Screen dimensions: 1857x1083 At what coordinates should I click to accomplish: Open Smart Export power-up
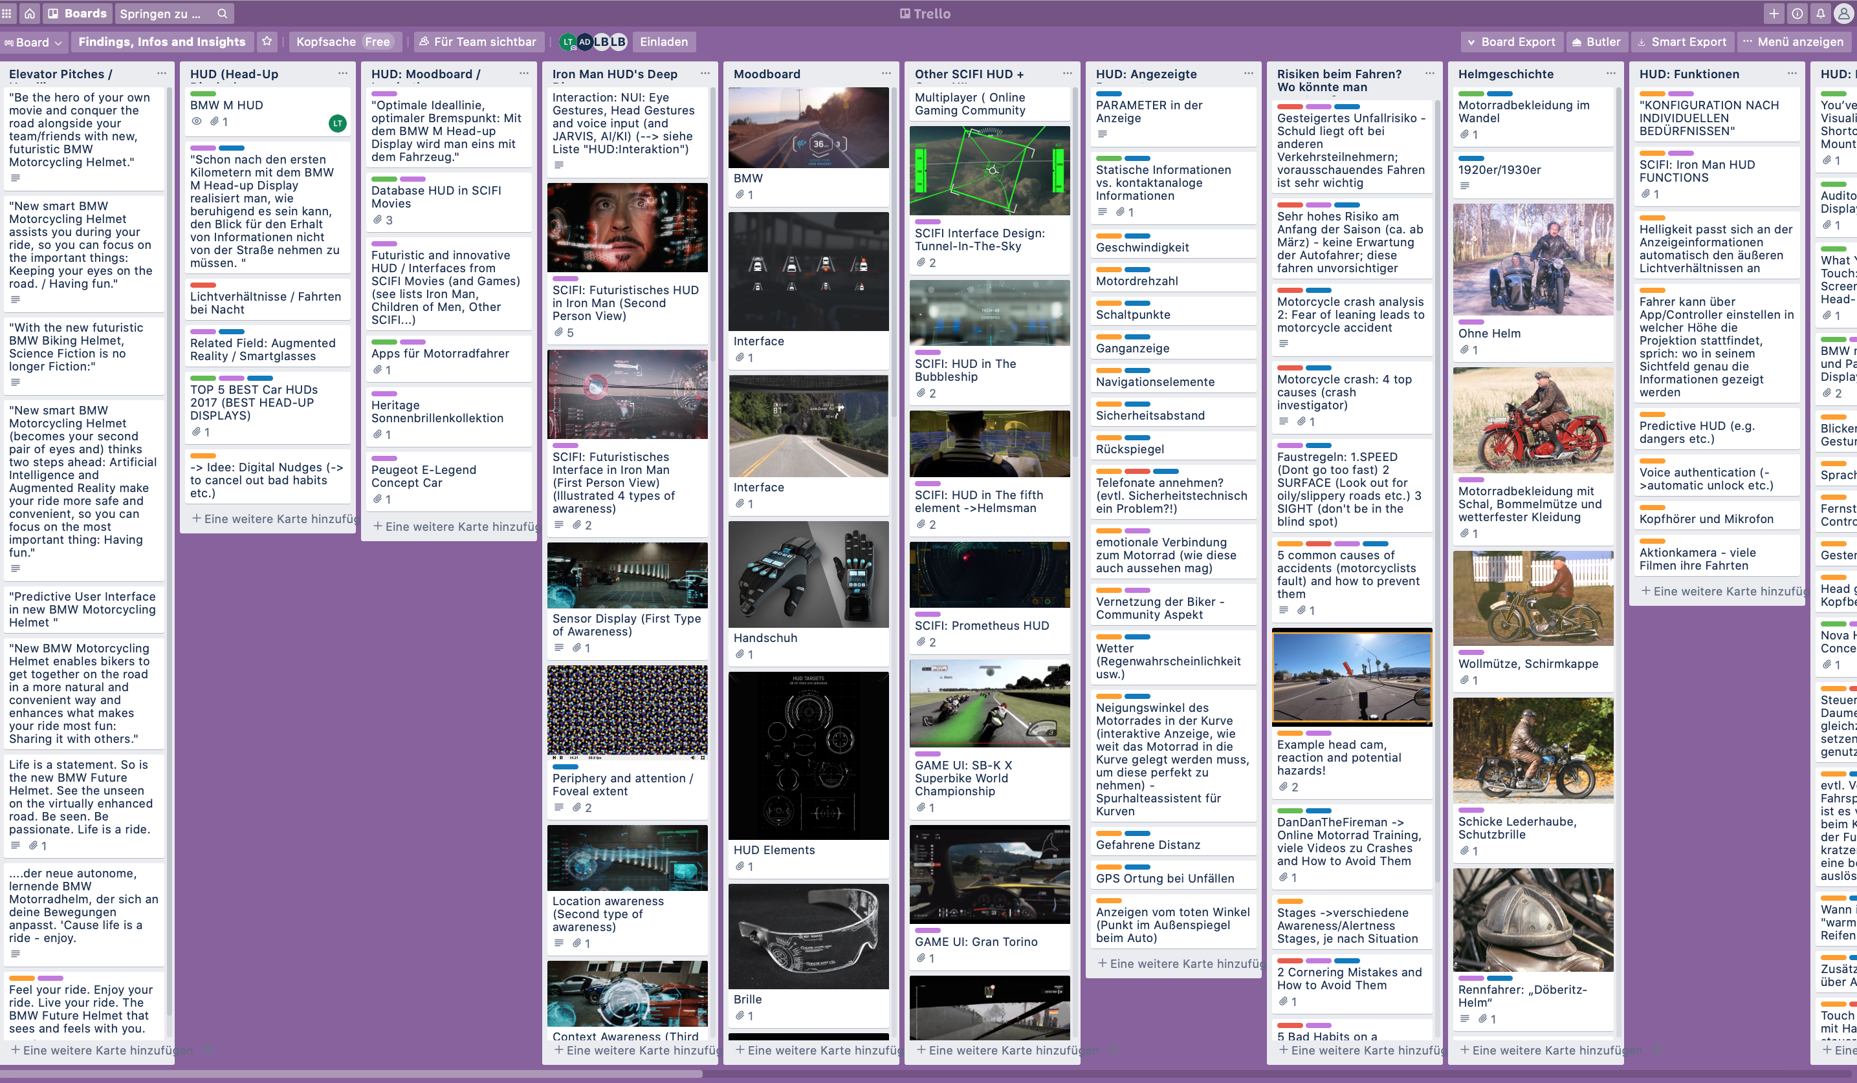pos(1681,42)
